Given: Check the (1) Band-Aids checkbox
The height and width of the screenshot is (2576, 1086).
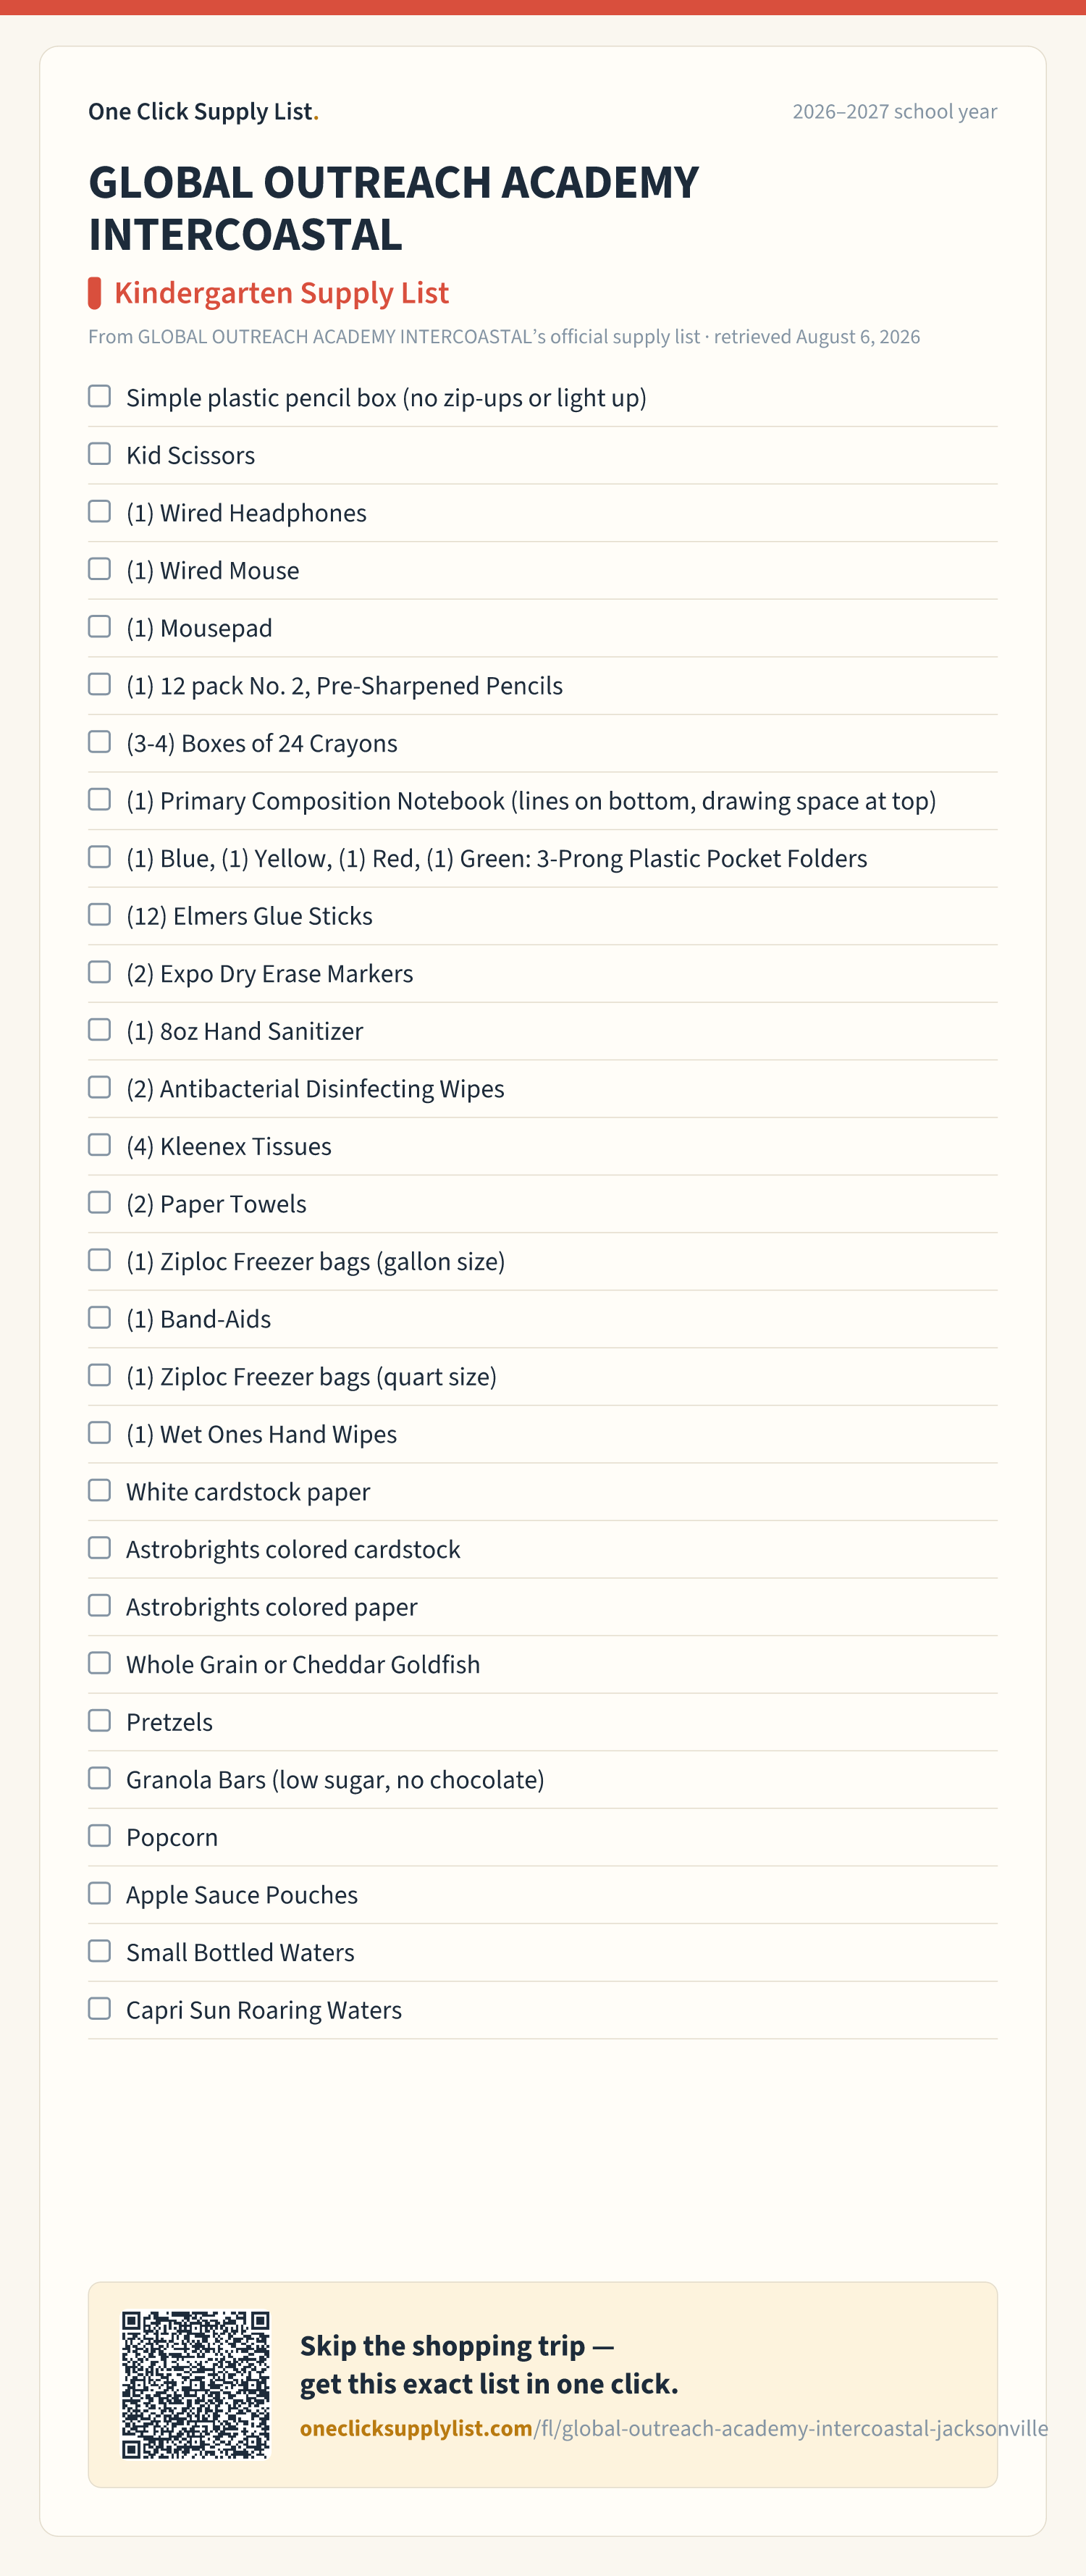Looking at the screenshot, I should click(x=99, y=1318).
